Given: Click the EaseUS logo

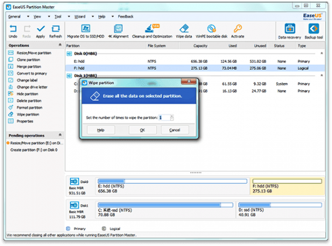Looking at the screenshot, I should [x=313, y=16].
